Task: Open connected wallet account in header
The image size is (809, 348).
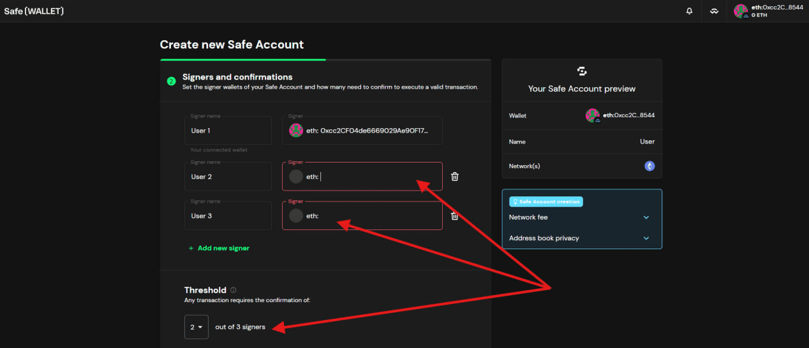Action: pyautogui.click(x=768, y=11)
